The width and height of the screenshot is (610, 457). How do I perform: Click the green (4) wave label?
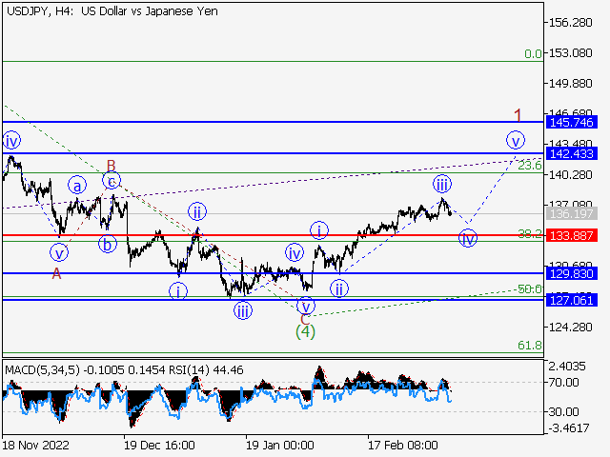pyautogui.click(x=305, y=332)
